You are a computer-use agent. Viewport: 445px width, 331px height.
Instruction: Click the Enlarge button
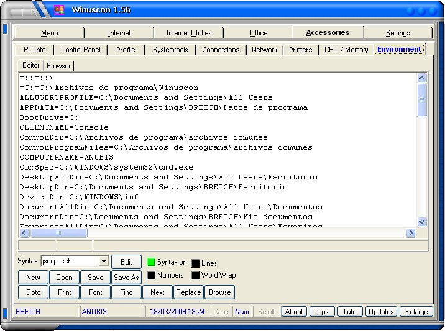click(416, 311)
